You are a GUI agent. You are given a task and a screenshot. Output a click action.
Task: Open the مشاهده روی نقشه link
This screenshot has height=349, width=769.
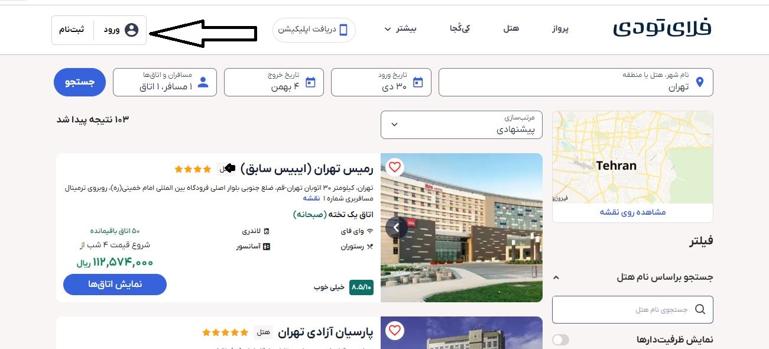pos(632,212)
